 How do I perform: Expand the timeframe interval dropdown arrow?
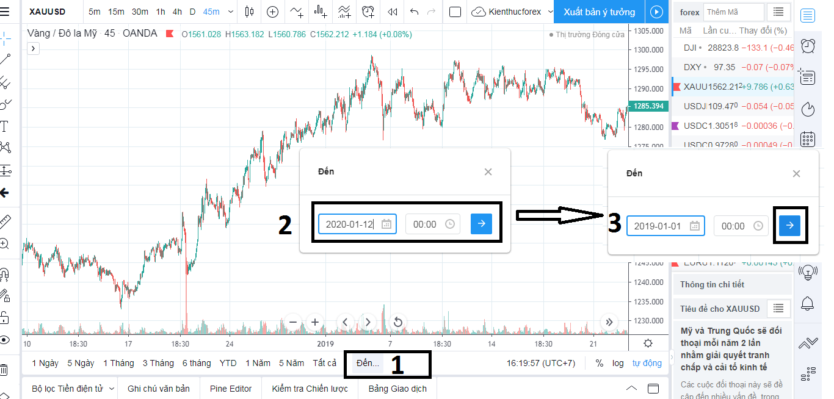[x=230, y=12]
